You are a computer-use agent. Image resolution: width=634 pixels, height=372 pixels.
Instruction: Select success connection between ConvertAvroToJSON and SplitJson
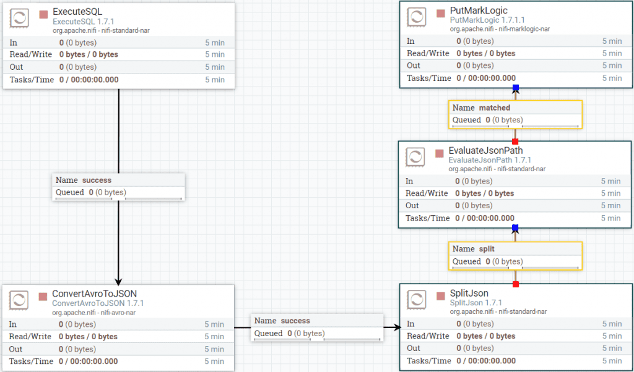pyautogui.click(x=316, y=328)
